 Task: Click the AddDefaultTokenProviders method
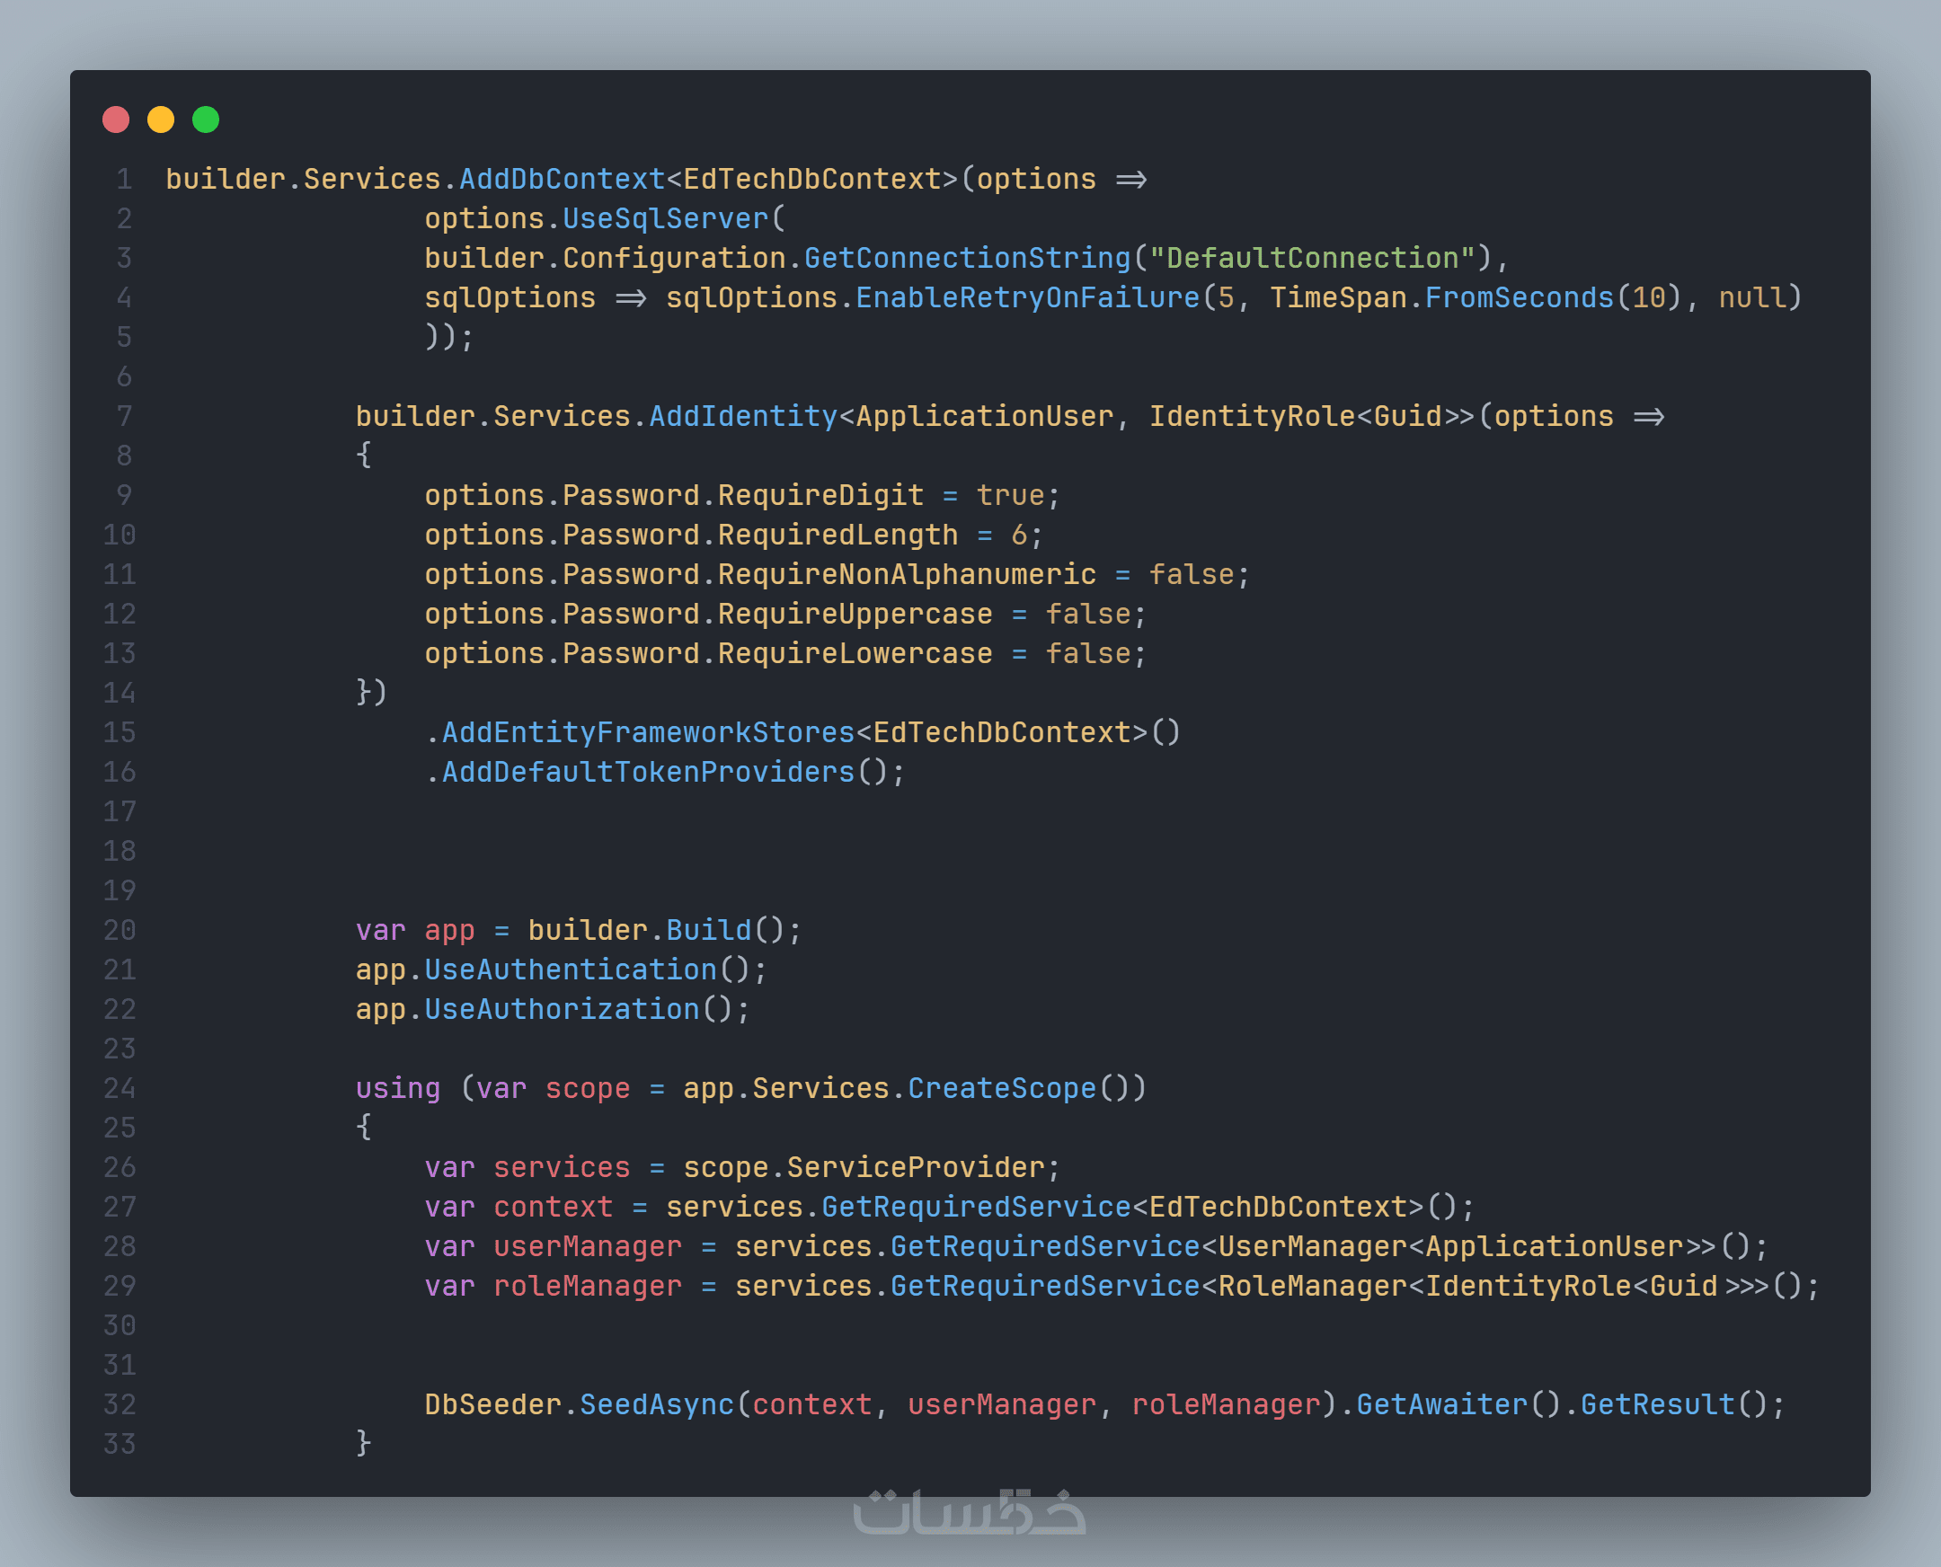647,772
